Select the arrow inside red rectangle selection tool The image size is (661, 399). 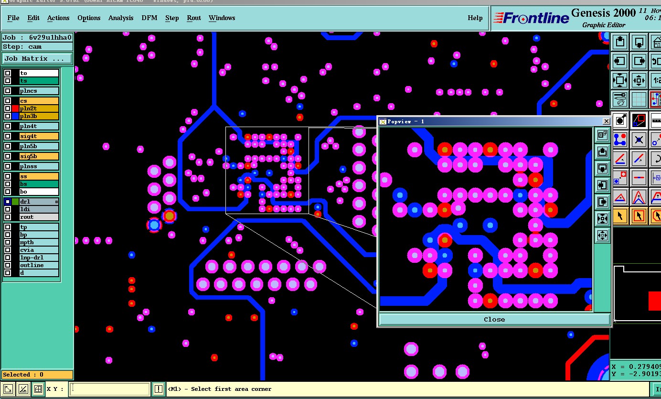pyautogui.click(x=639, y=216)
